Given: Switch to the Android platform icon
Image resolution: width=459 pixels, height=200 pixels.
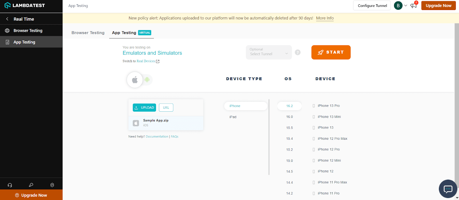Looking at the screenshot, I should 147,80.
